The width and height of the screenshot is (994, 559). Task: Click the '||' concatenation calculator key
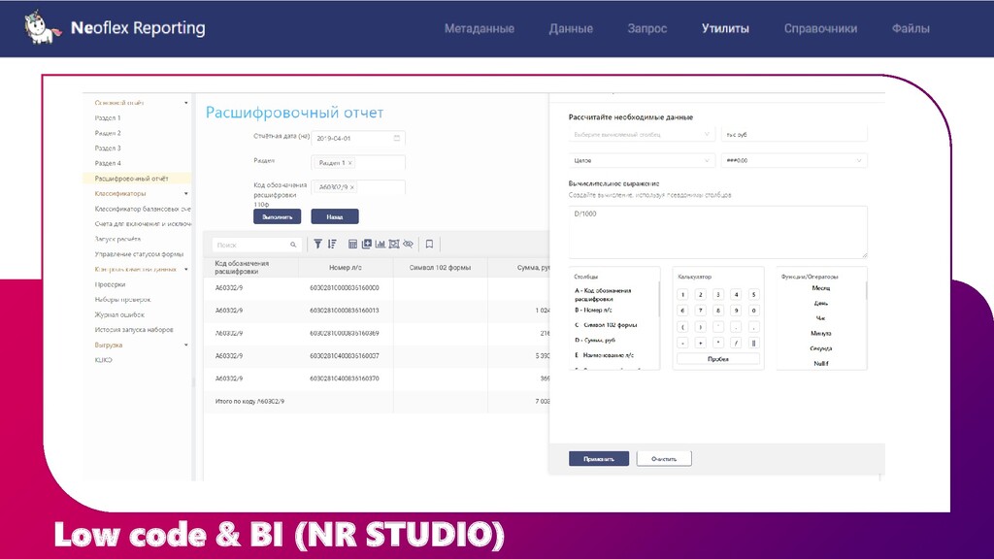753,343
